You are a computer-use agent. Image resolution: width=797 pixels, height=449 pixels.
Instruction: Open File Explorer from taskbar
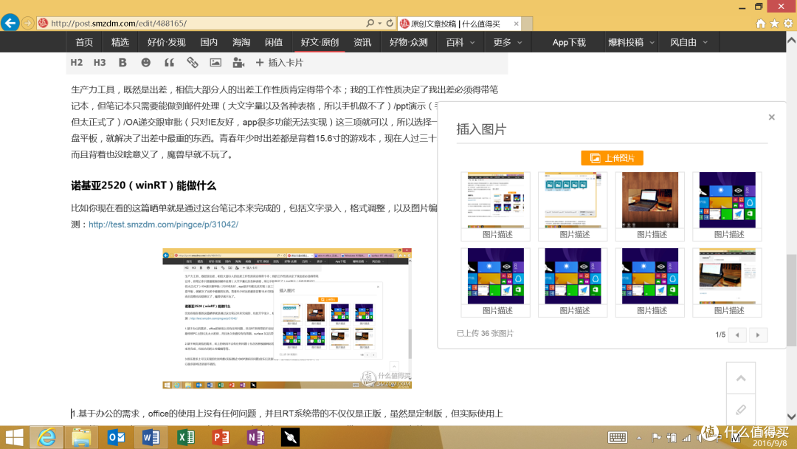click(81, 437)
